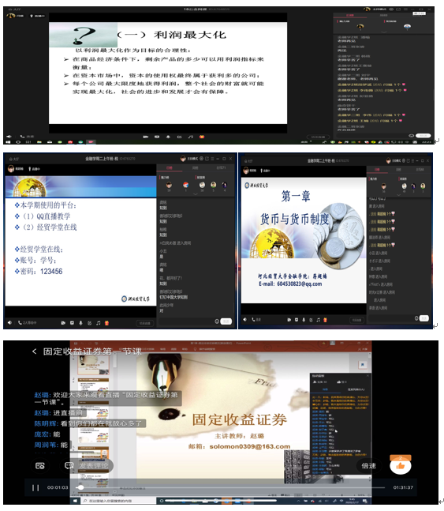Toggle the bullet-comment icon left of 发表评论
Screen dimensions: 444x511
pyautogui.click(x=69, y=465)
